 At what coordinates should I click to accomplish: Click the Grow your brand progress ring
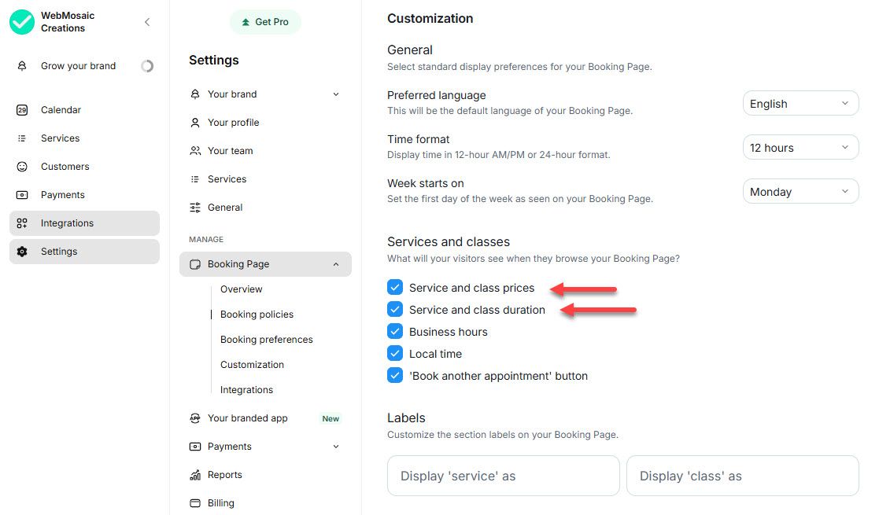click(x=147, y=66)
